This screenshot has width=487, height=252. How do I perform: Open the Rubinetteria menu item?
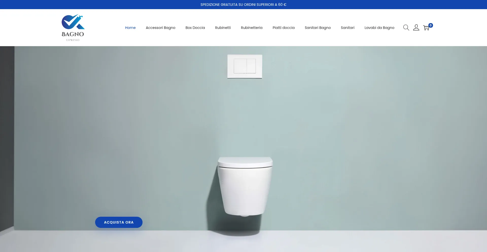251,28
